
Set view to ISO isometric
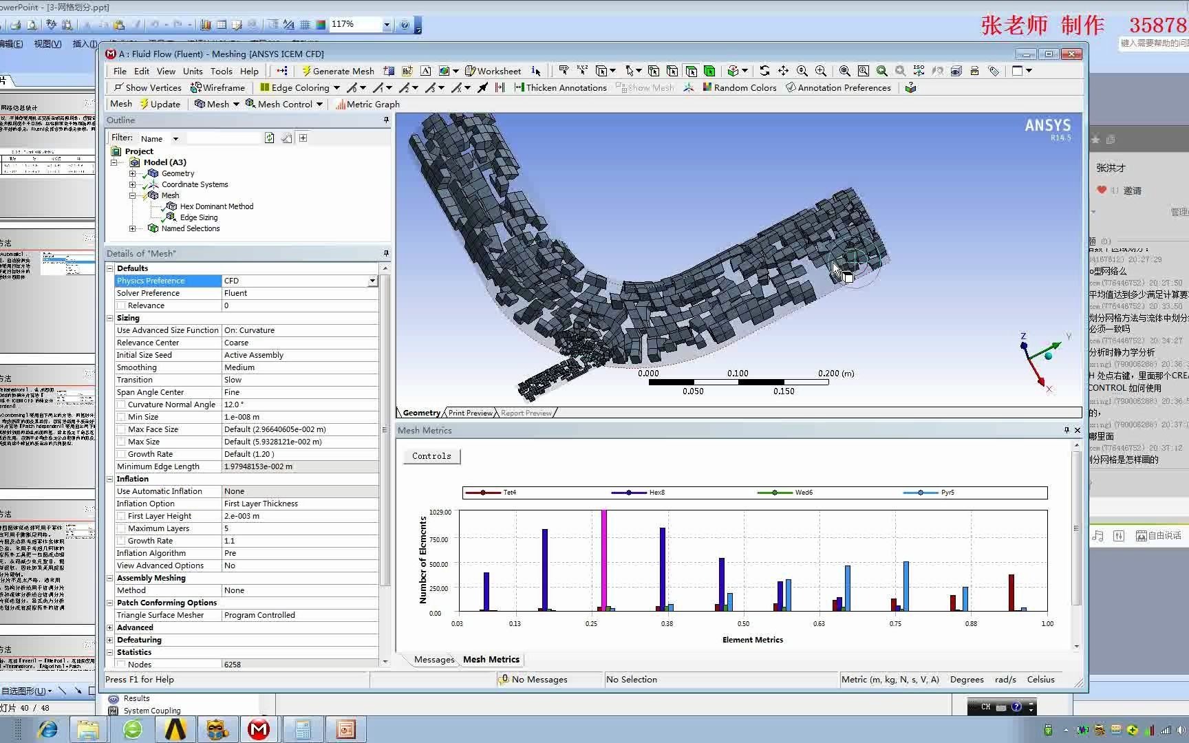919,71
